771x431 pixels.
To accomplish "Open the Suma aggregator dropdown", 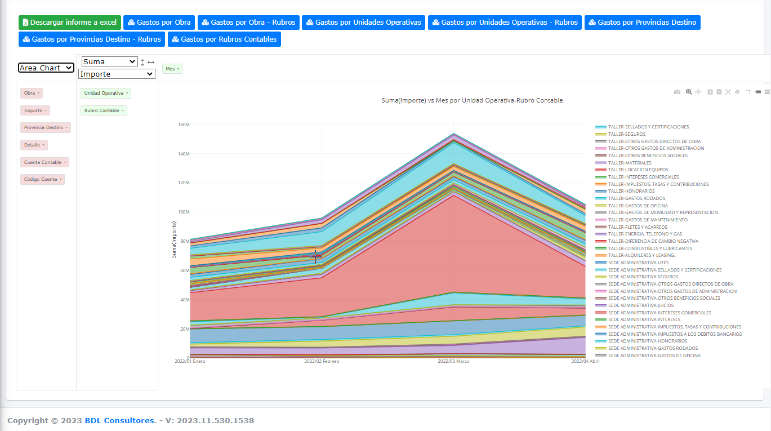I will point(109,61).
